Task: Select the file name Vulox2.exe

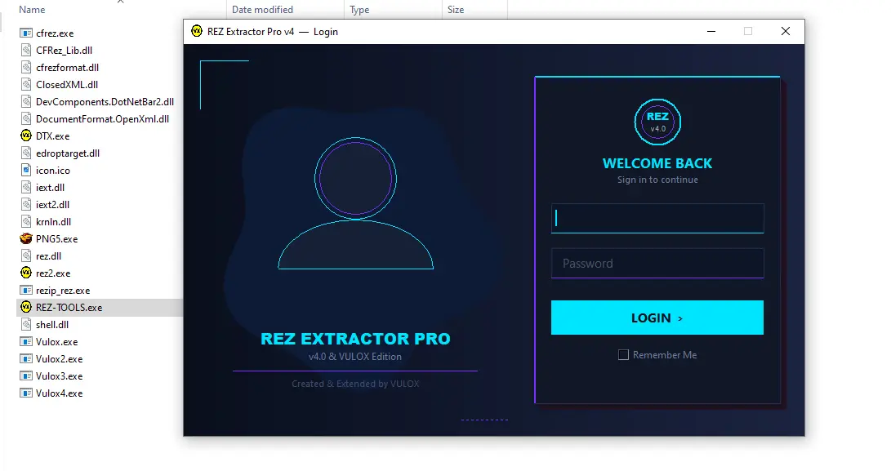Action: pos(59,359)
